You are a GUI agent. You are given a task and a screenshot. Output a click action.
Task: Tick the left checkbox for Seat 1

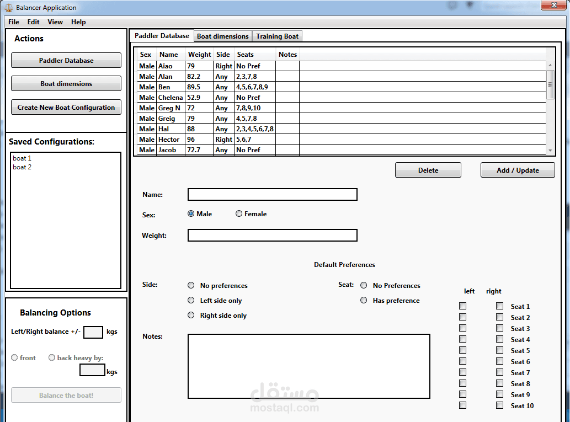tap(462, 306)
